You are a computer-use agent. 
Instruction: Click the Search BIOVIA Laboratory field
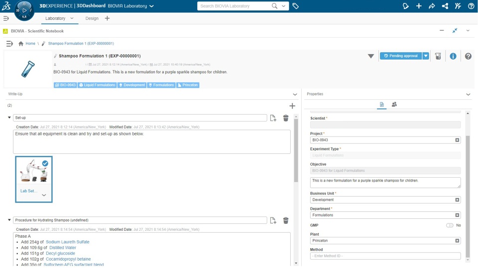[x=234, y=6]
